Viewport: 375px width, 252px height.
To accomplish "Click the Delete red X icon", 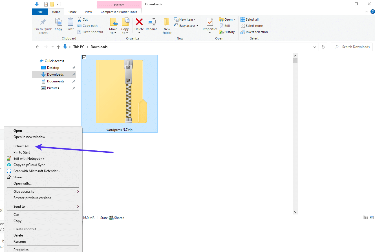I will (139, 22).
